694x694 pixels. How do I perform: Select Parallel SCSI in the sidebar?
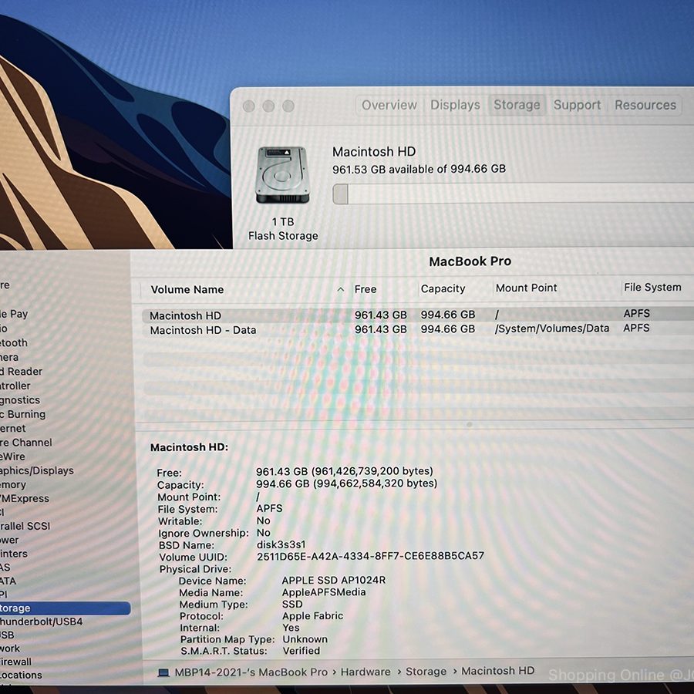25,526
